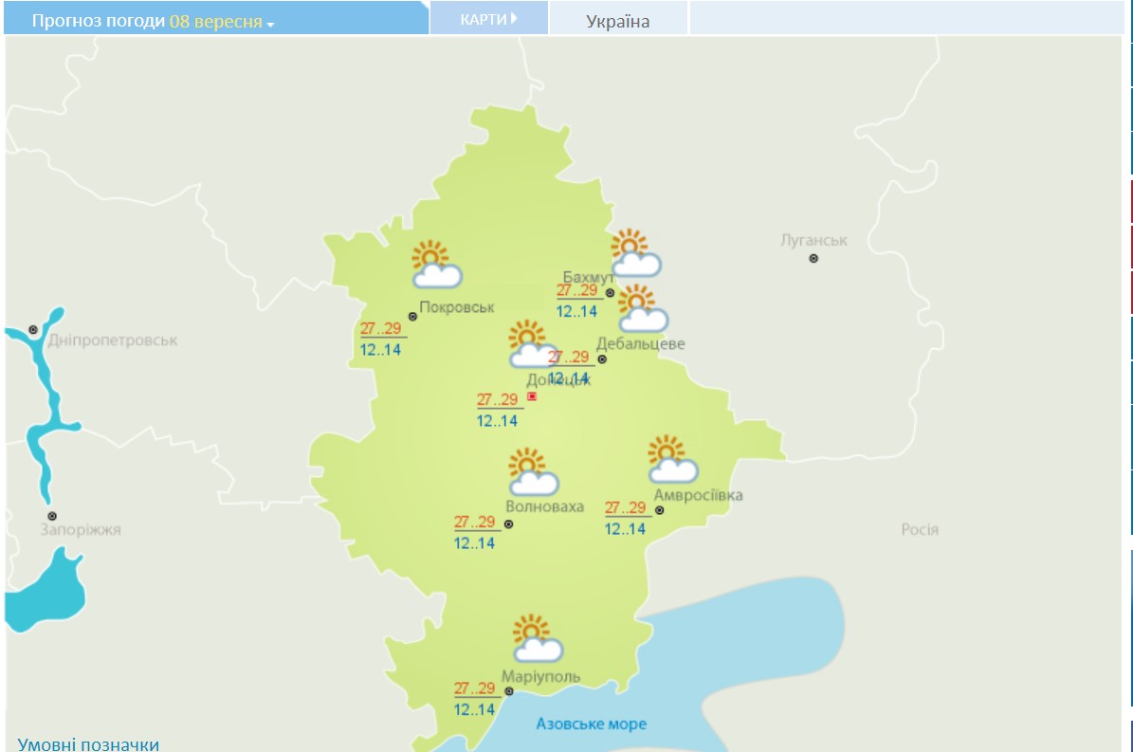
Task: Click Маріуполь night temperature 12..14
Action: click(x=475, y=709)
